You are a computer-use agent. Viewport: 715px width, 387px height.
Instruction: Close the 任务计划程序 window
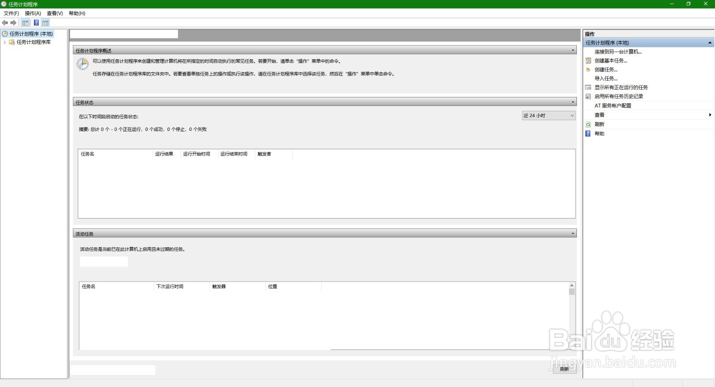coord(706,4)
